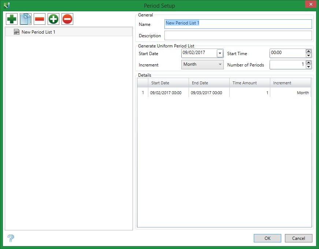Click the Month cell in Details row

tap(290, 93)
